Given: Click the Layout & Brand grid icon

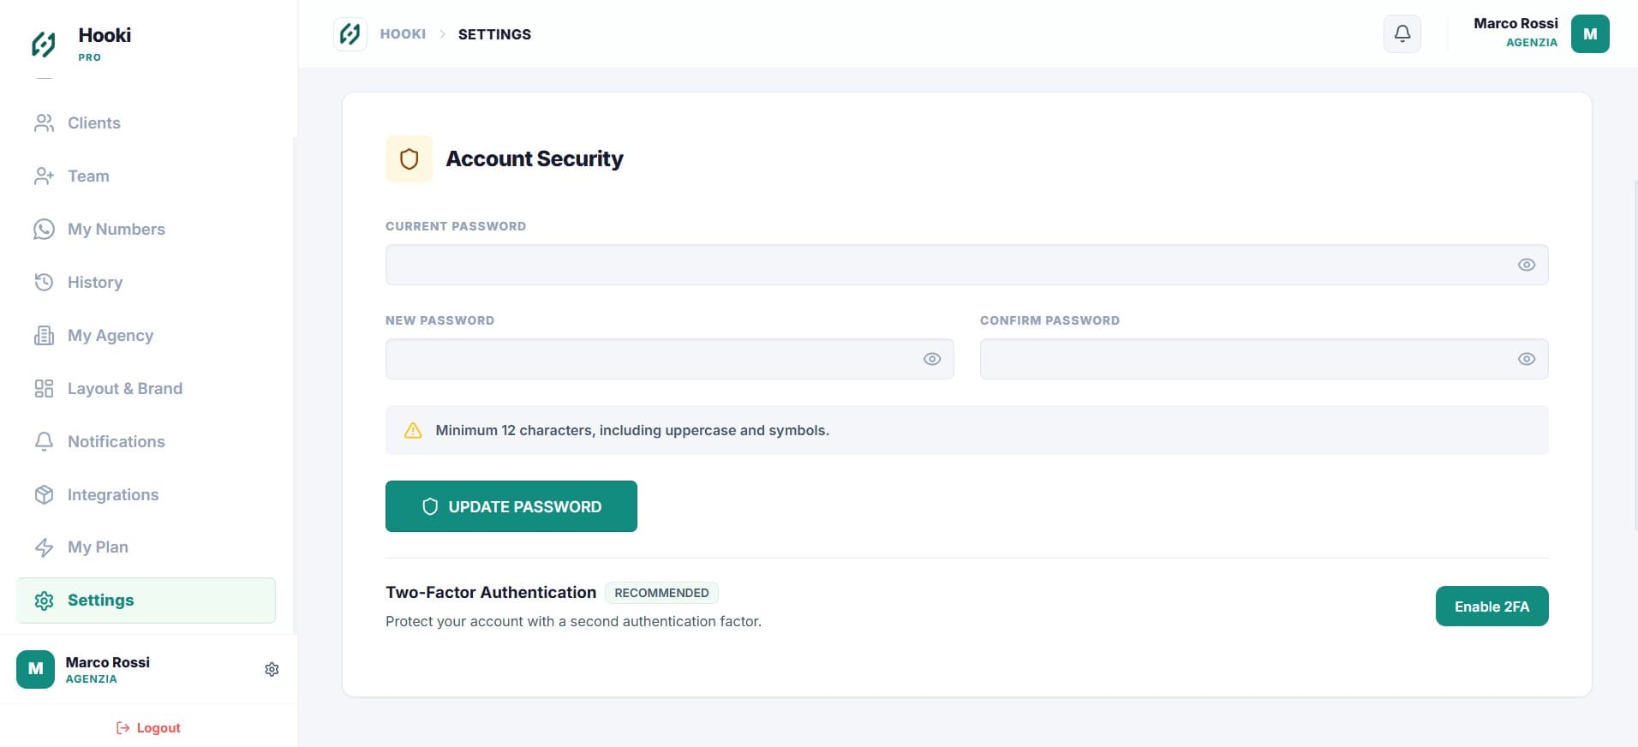Looking at the screenshot, I should tap(44, 389).
